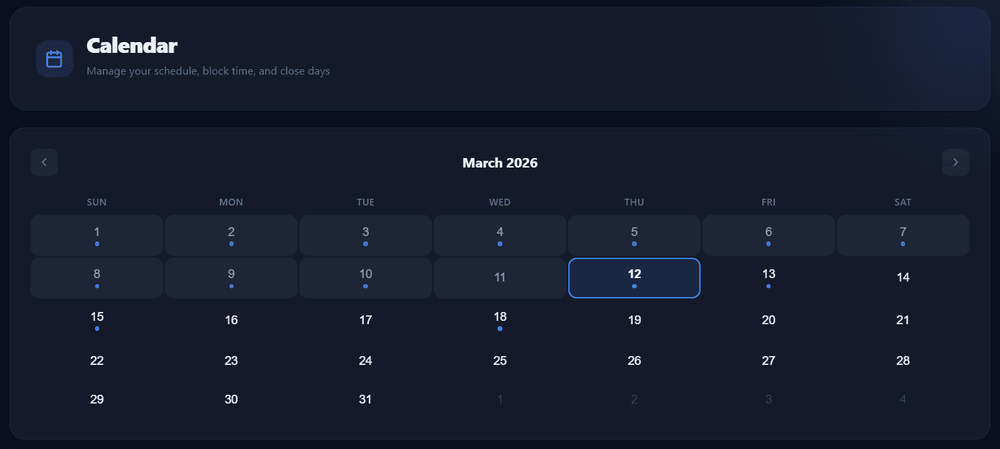Open March 11 under Wednesday

pyautogui.click(x=500, y=277)
